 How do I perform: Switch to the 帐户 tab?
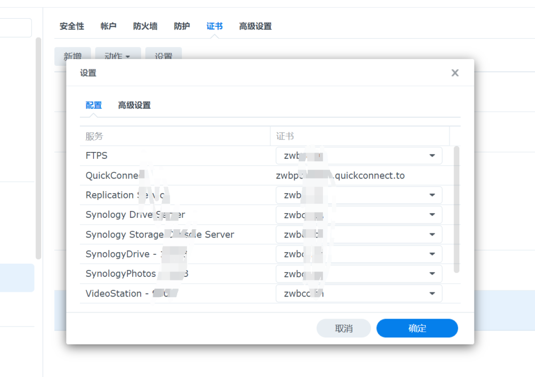point(108,26)
